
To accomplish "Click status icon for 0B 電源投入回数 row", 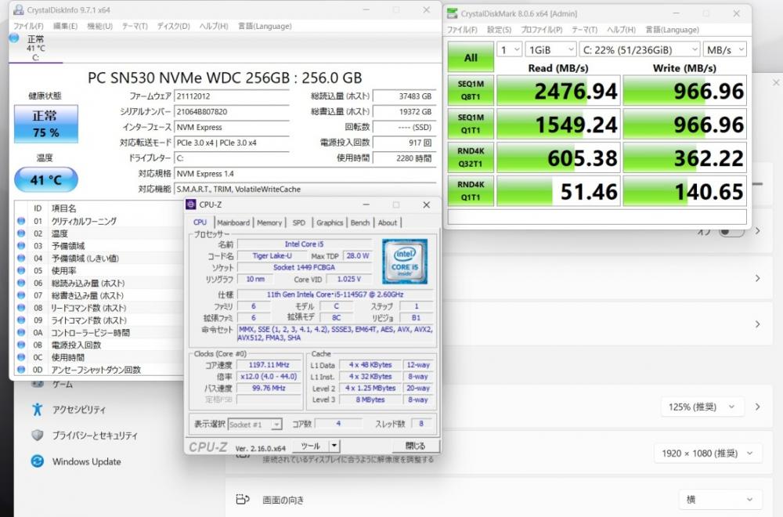I will (21, 345).
